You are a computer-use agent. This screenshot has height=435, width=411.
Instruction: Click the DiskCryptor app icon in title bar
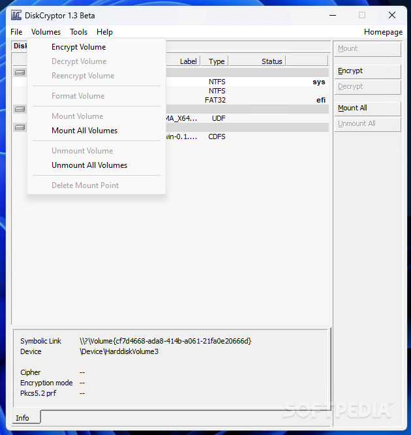click(16, 15)
